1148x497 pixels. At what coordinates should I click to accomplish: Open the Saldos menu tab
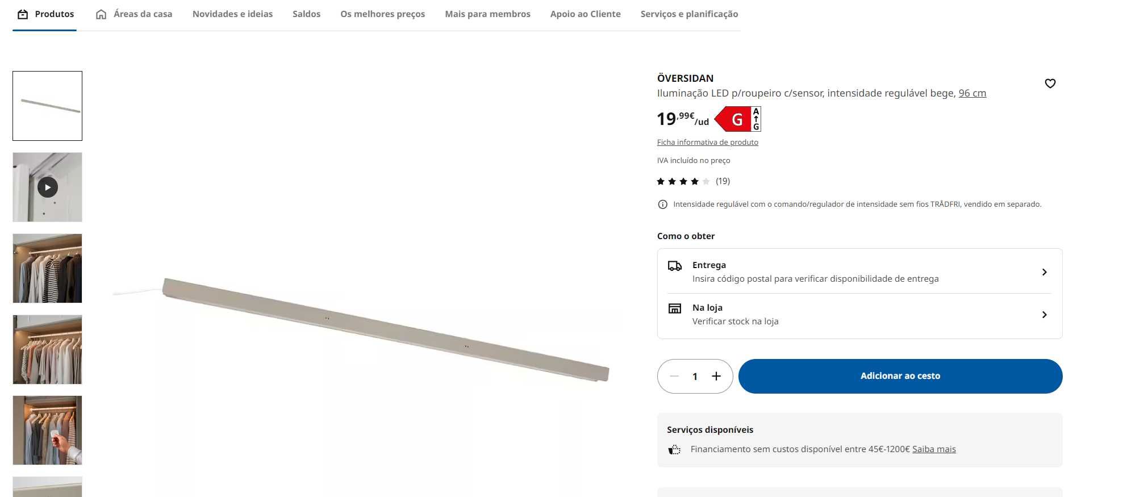click(306, 14)
